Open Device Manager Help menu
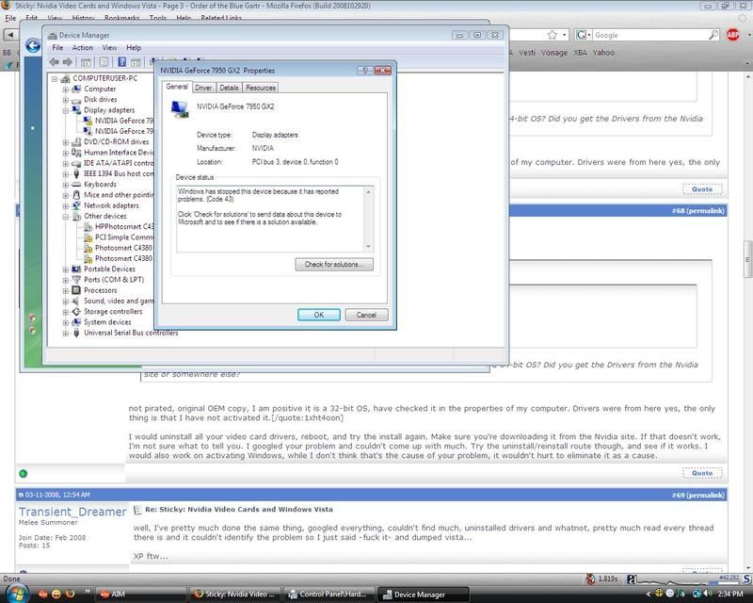 pyautogui.click(x=134, y=48)
